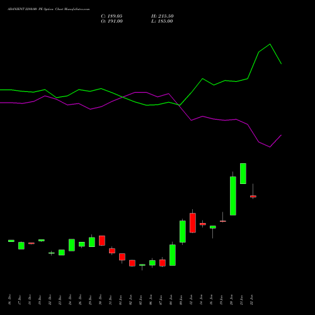The width and height of the screenshot is (315, 315).
Task: Select the 07 Jan date label
Action: (x=161, y=300)
